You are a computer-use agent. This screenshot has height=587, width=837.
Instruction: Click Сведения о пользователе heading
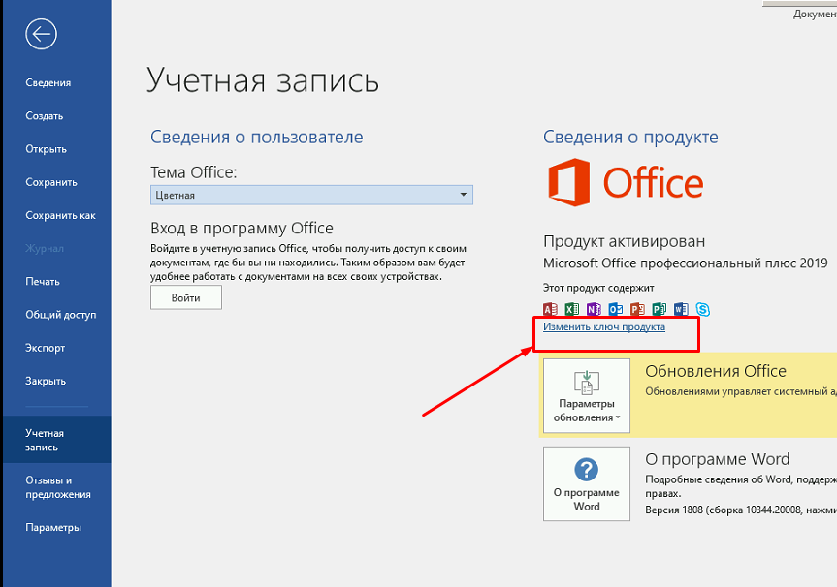(x=257, y=137)
